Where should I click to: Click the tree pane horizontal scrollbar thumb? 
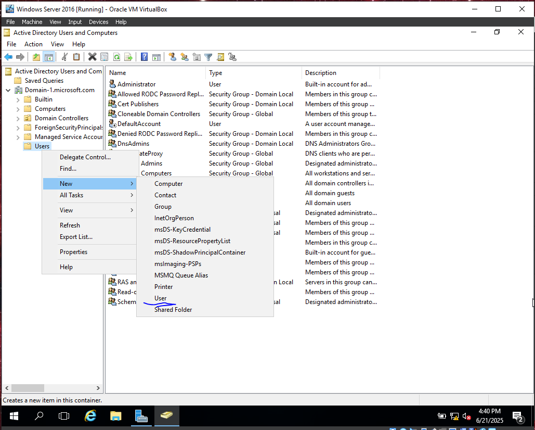pos(28,388)
